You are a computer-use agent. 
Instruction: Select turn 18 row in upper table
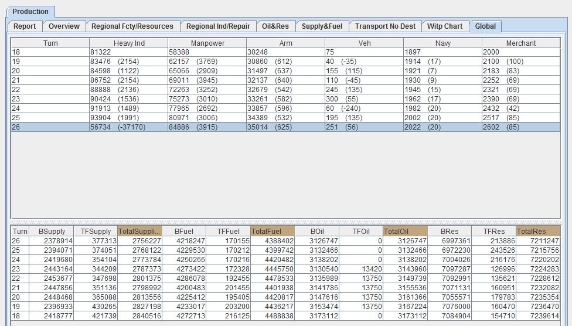click(x=285, y=52)
